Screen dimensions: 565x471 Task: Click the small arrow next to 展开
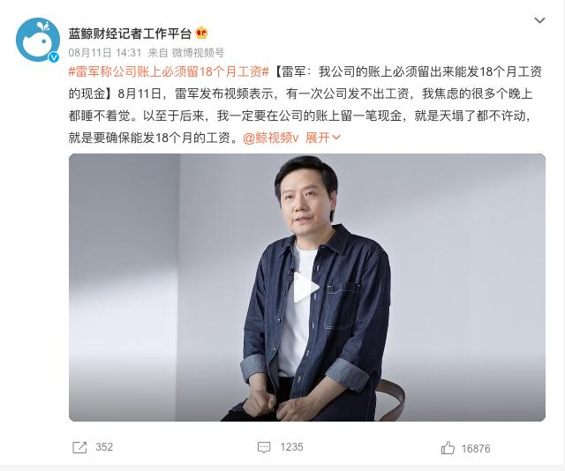point(335,138)
